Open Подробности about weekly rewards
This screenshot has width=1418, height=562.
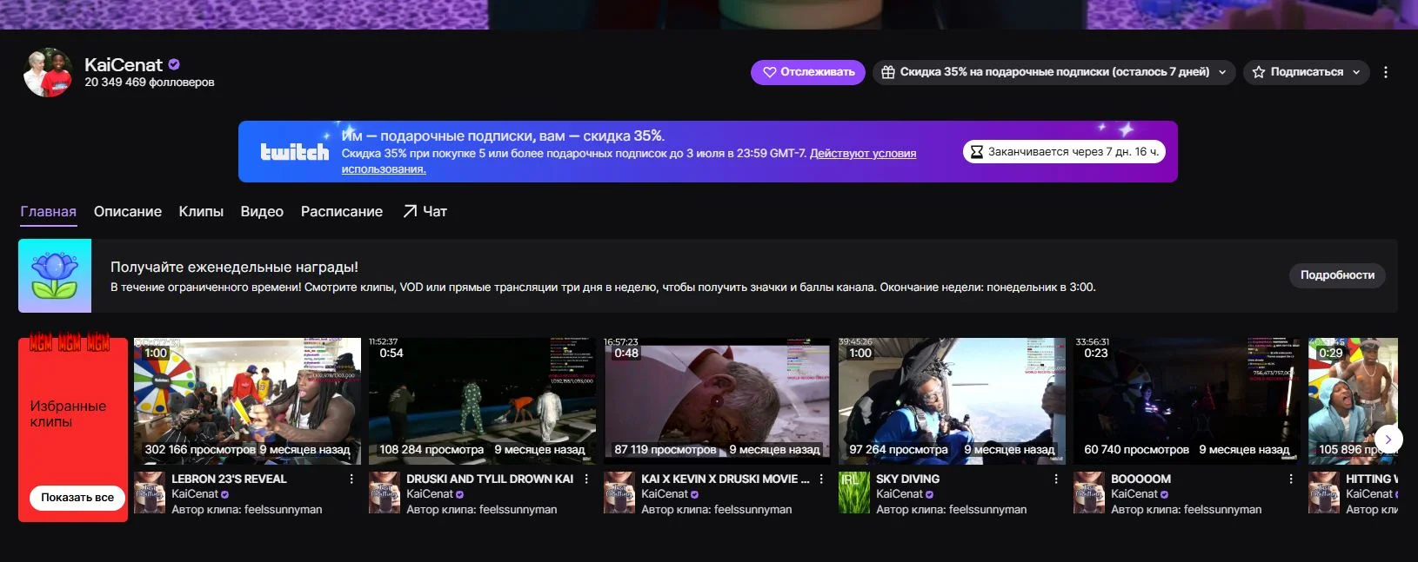tap(1337, 274)
